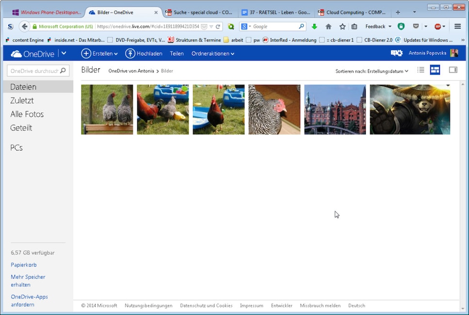Click the magnifier in the OneDrive search box
The width and height of the screenshot is (469, 315).
click(62, 70)
